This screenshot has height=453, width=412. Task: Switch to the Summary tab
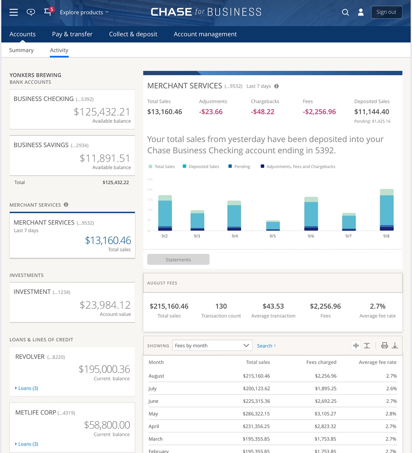21,50
